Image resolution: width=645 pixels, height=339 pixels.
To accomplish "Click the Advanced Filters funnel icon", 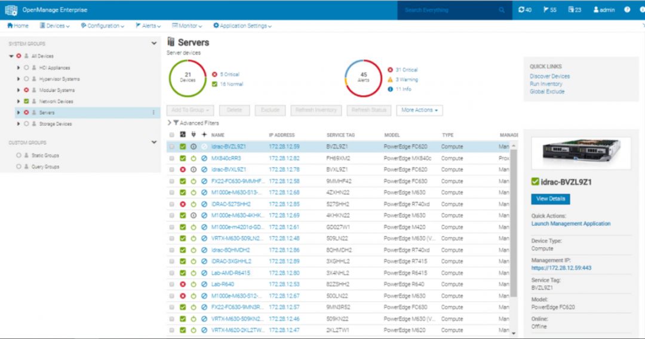I will click(176, 123).
